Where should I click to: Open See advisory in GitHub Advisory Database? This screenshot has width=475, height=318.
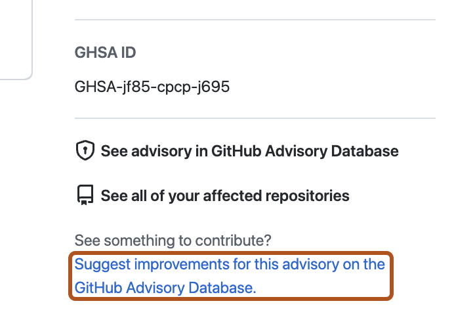coord(249,151)
